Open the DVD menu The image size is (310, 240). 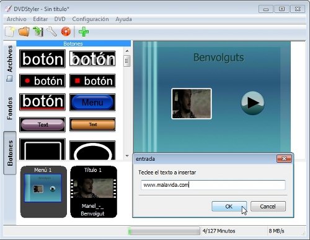60,19
